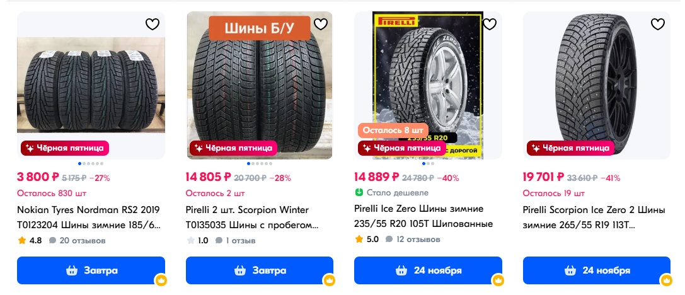This screenshot has height=295, width=685.
Task: Add Nokian Nordman tires to cart, delivery Завтра
Action: [91, 270]
